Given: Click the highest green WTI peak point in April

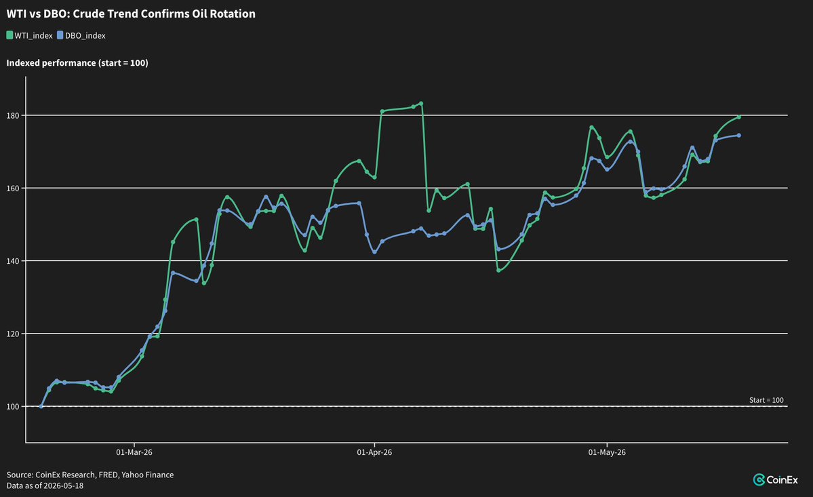Looking at the screenshot, I should tap(421, 103).
